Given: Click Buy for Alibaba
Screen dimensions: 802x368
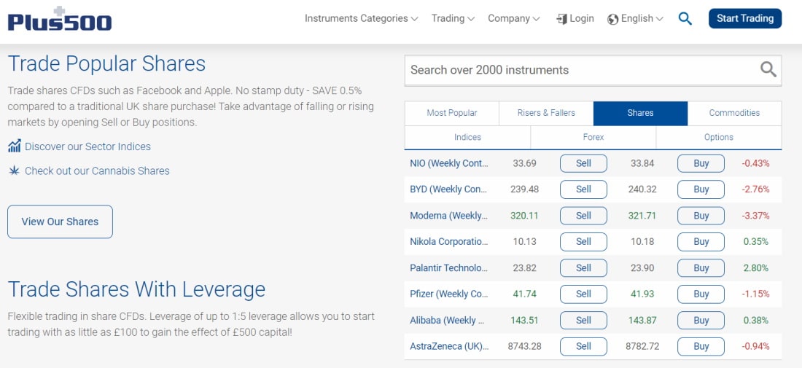Looking at the screenshot, I should (x=701, y=321).
